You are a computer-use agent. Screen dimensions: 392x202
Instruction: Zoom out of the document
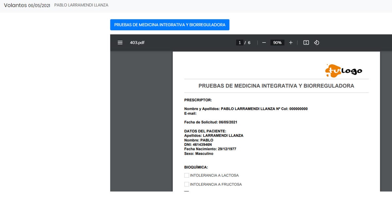pyautogui.click(x=264, y=42)
